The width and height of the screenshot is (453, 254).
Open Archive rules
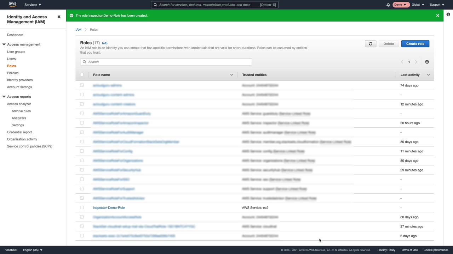coord(21,111)
